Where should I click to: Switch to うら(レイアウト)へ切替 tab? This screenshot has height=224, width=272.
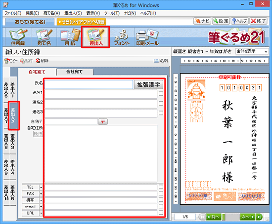tap(81, 22)
